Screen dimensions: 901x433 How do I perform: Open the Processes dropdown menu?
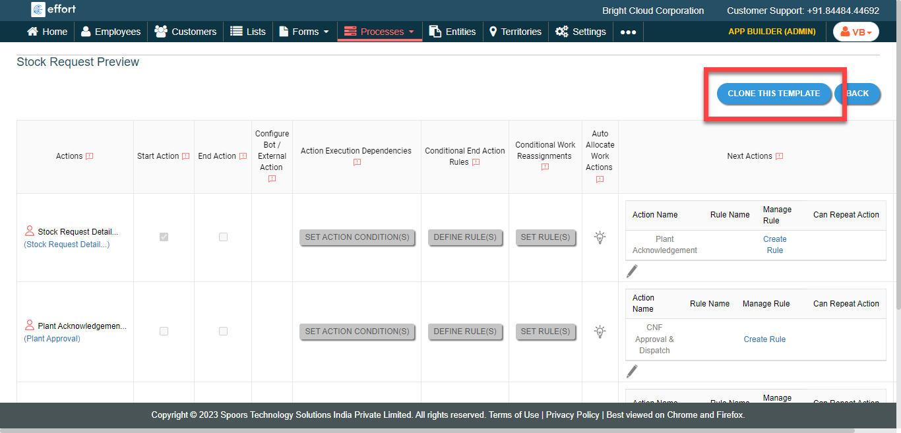[380, 32]
